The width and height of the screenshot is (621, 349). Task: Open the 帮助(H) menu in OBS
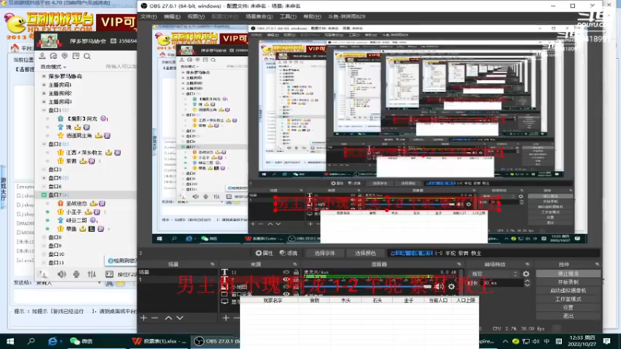pyautogui.click(x=312, y=16)
